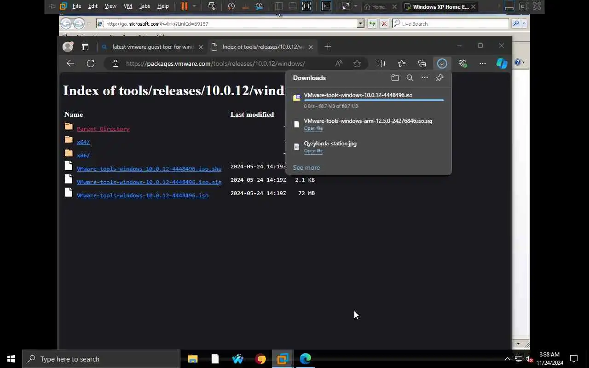Open Parent Directory link
This screenshot has height=368, width=589.
pos(103,129)
